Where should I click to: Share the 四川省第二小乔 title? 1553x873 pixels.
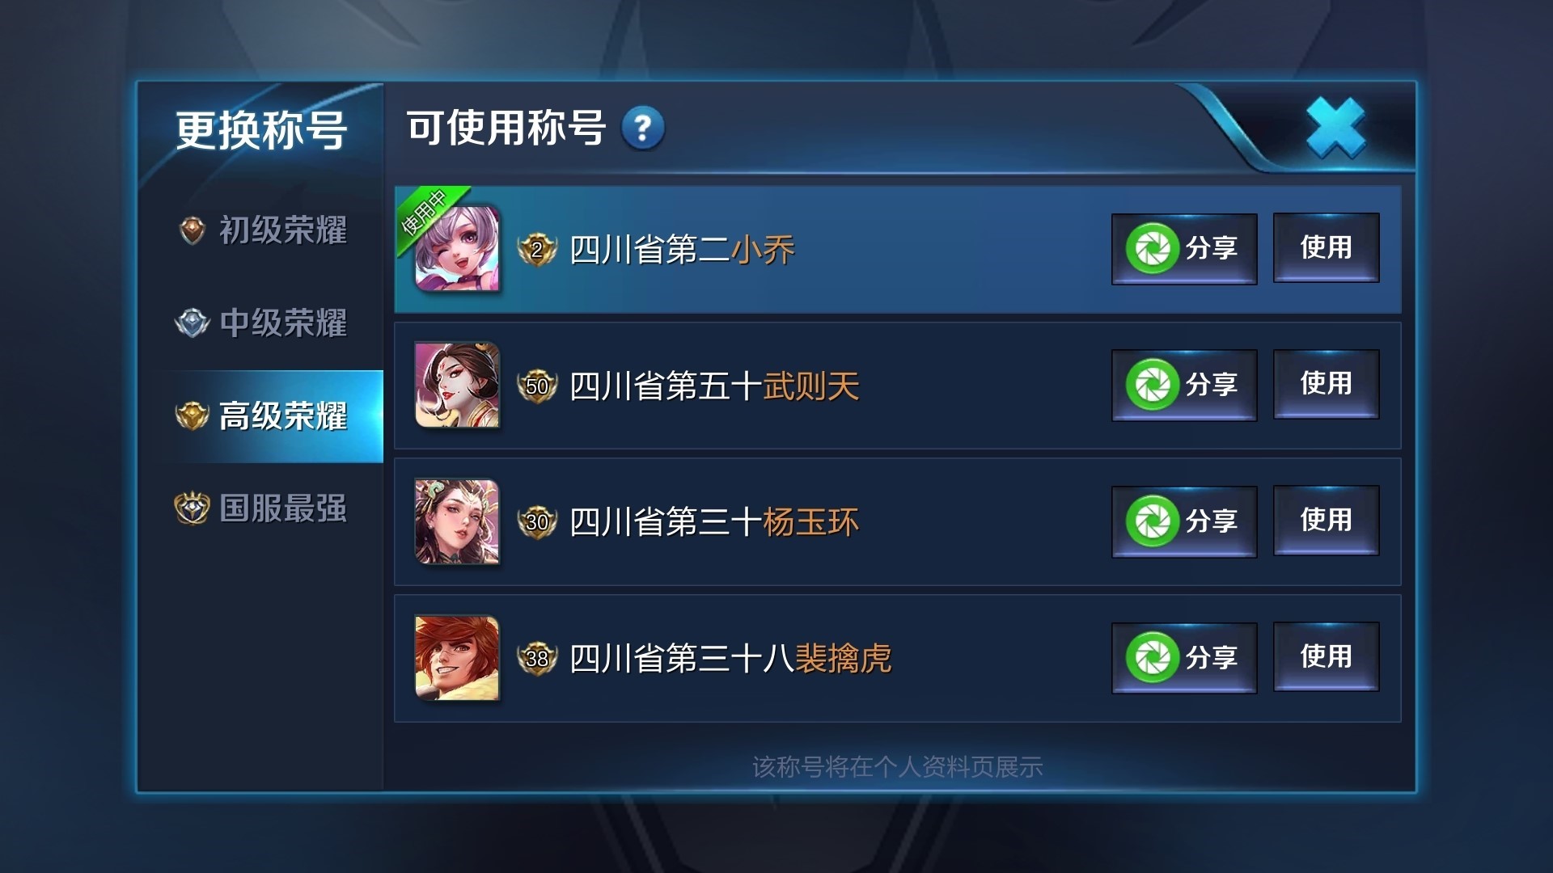click(x=1184, y=248)
